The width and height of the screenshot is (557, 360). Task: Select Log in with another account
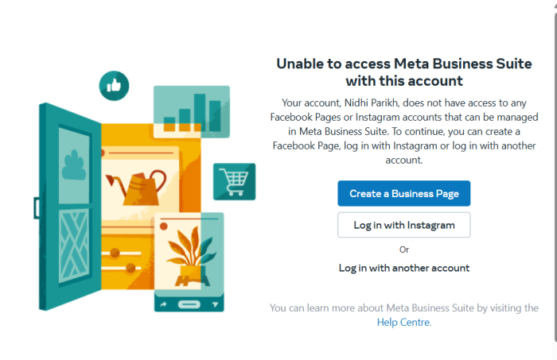[x=403, y=268]
